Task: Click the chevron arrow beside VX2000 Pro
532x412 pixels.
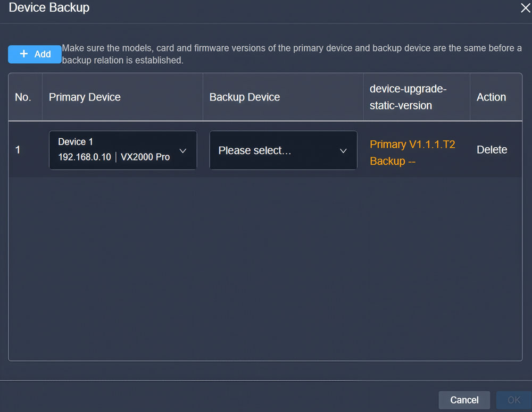Action: pos(183,151)
